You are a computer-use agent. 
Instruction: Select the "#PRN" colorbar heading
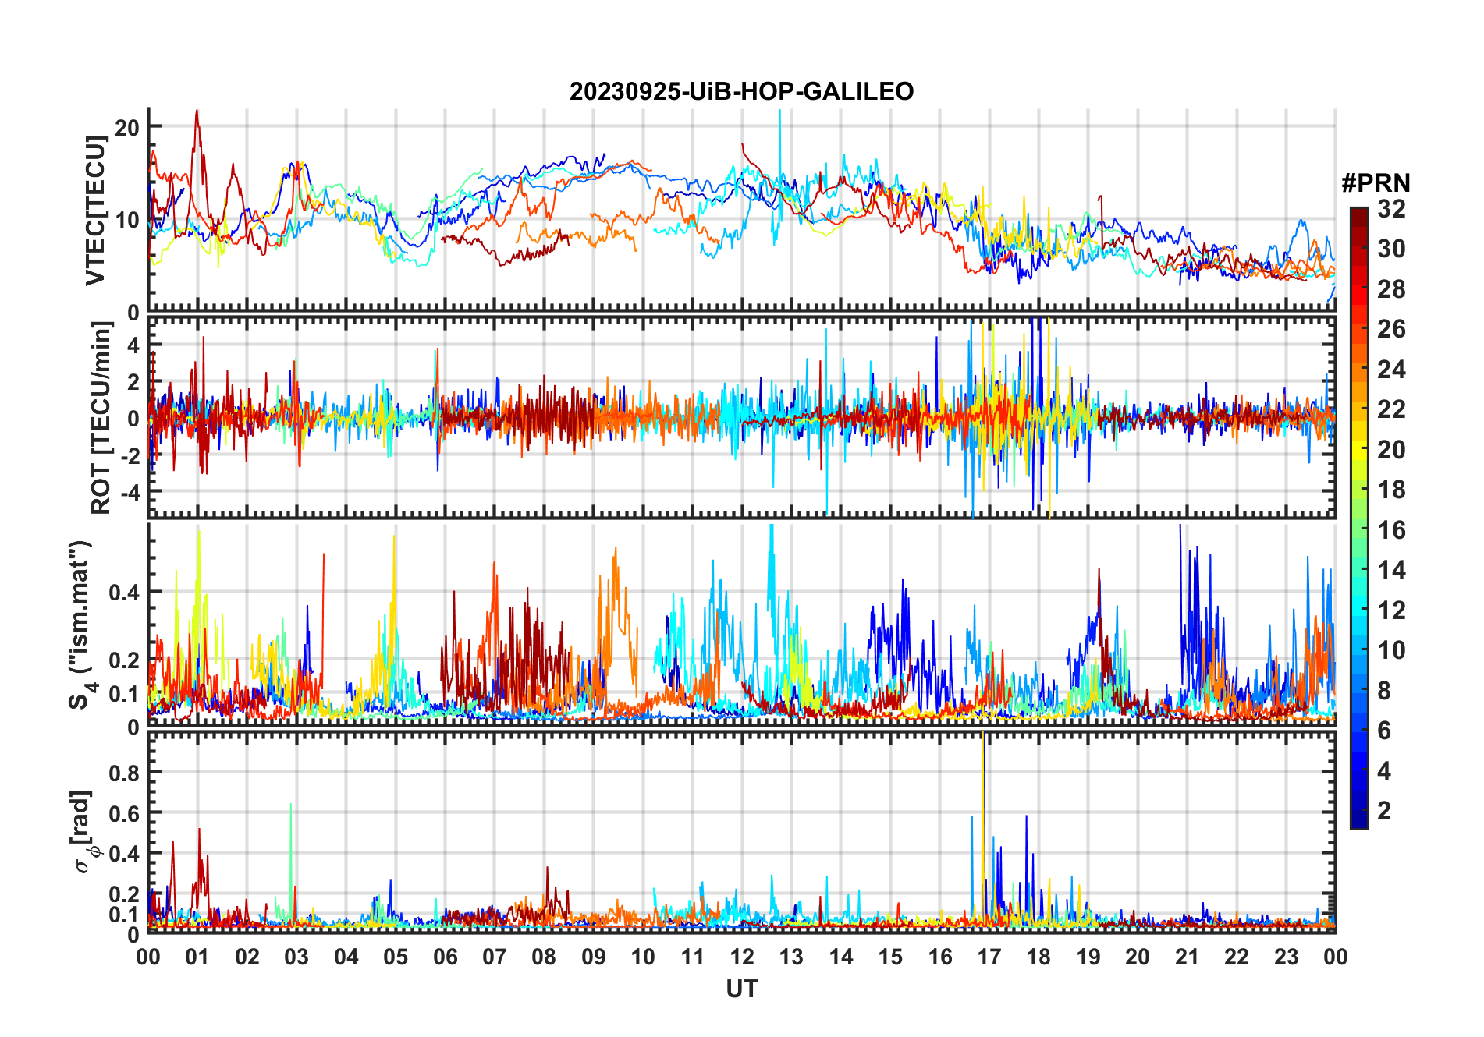pos(1376,183)
